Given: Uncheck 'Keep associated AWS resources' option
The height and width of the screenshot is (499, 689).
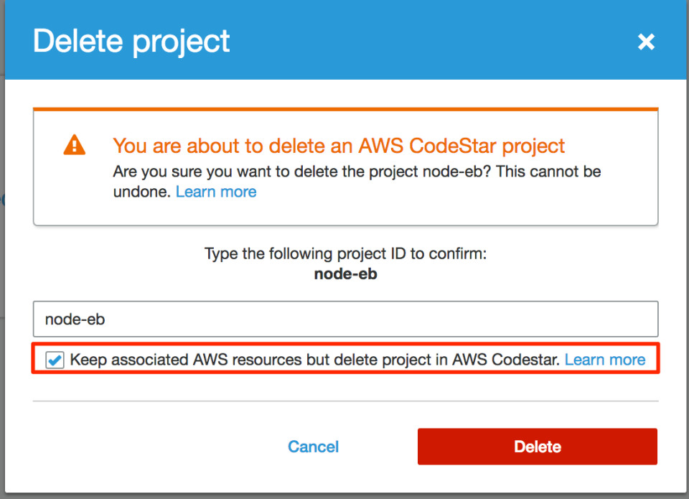Looking at the screenshot, I should (x=55, y=360).
